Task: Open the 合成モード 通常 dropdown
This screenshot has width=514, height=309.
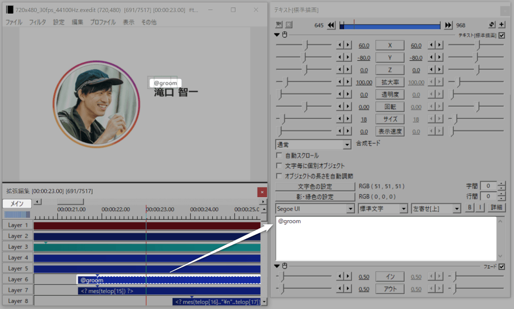Action: tap(313, 144)
